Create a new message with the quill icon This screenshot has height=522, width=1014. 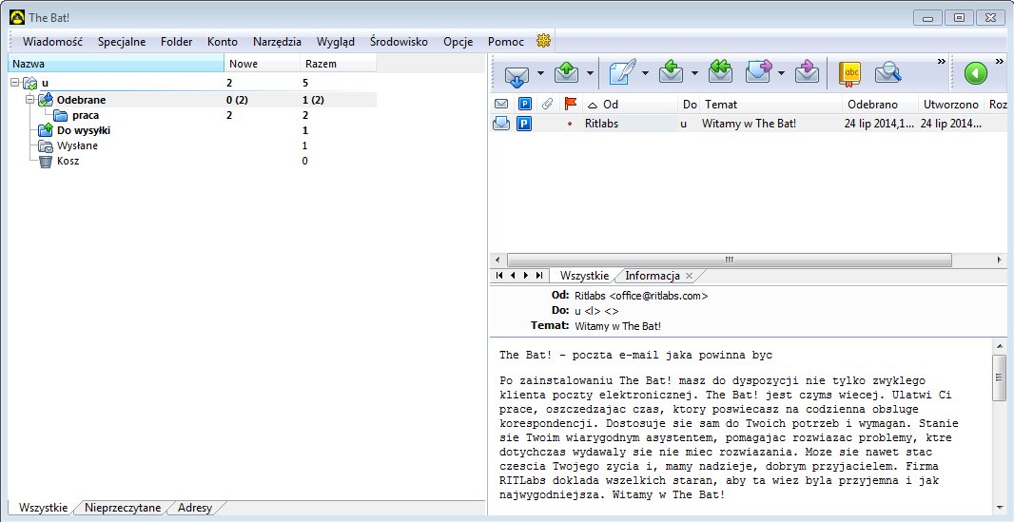[623, 73]
